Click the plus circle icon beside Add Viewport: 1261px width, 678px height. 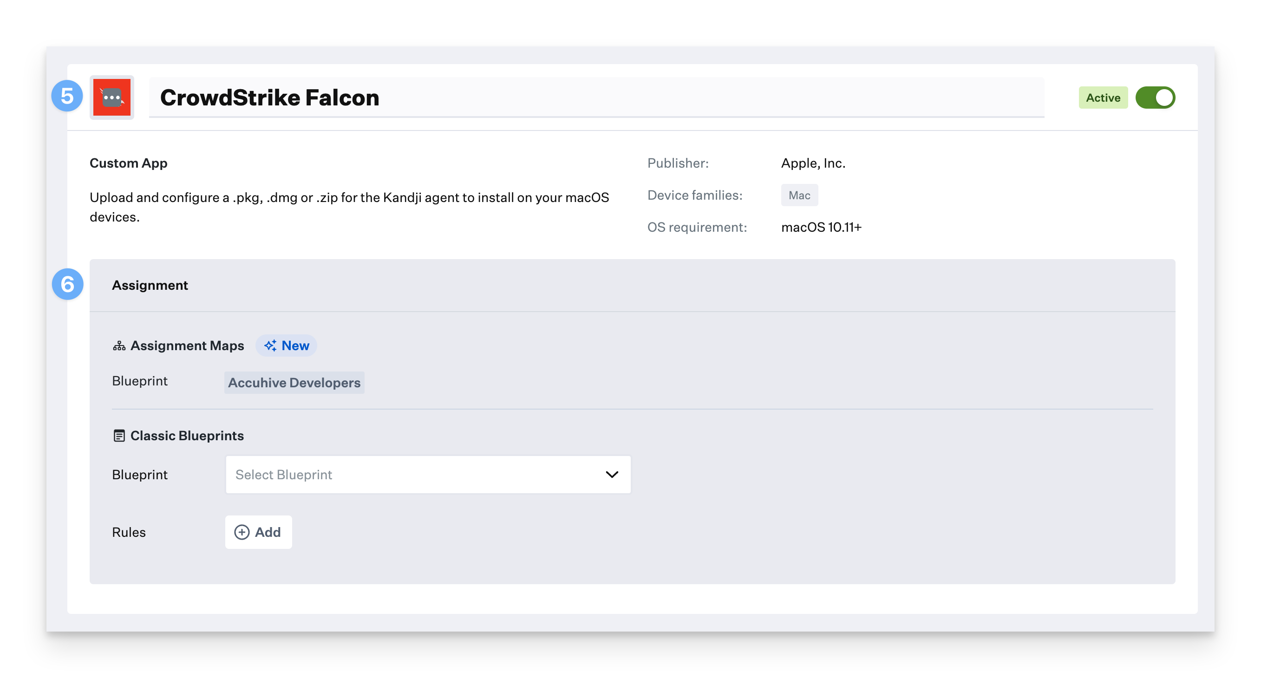(242, 532)
